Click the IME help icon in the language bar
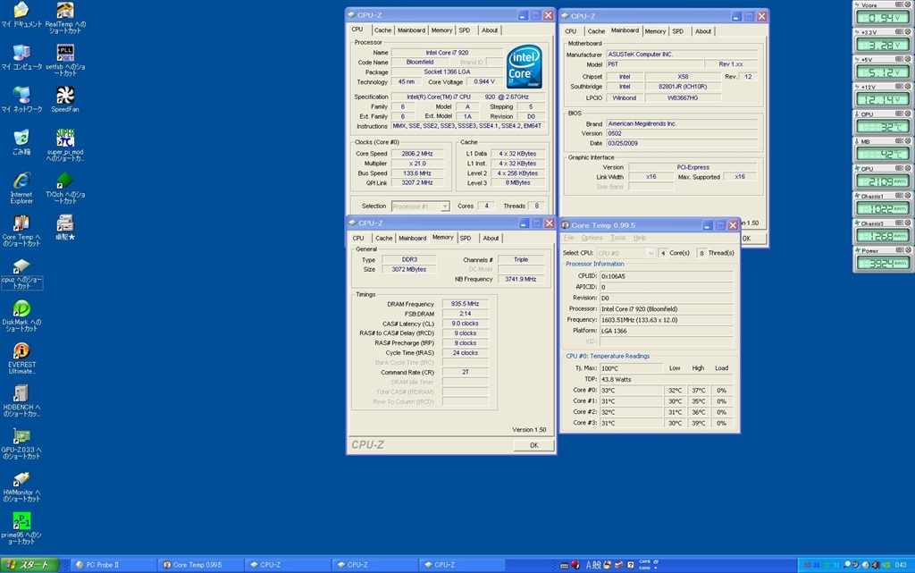 click(630, 565)
